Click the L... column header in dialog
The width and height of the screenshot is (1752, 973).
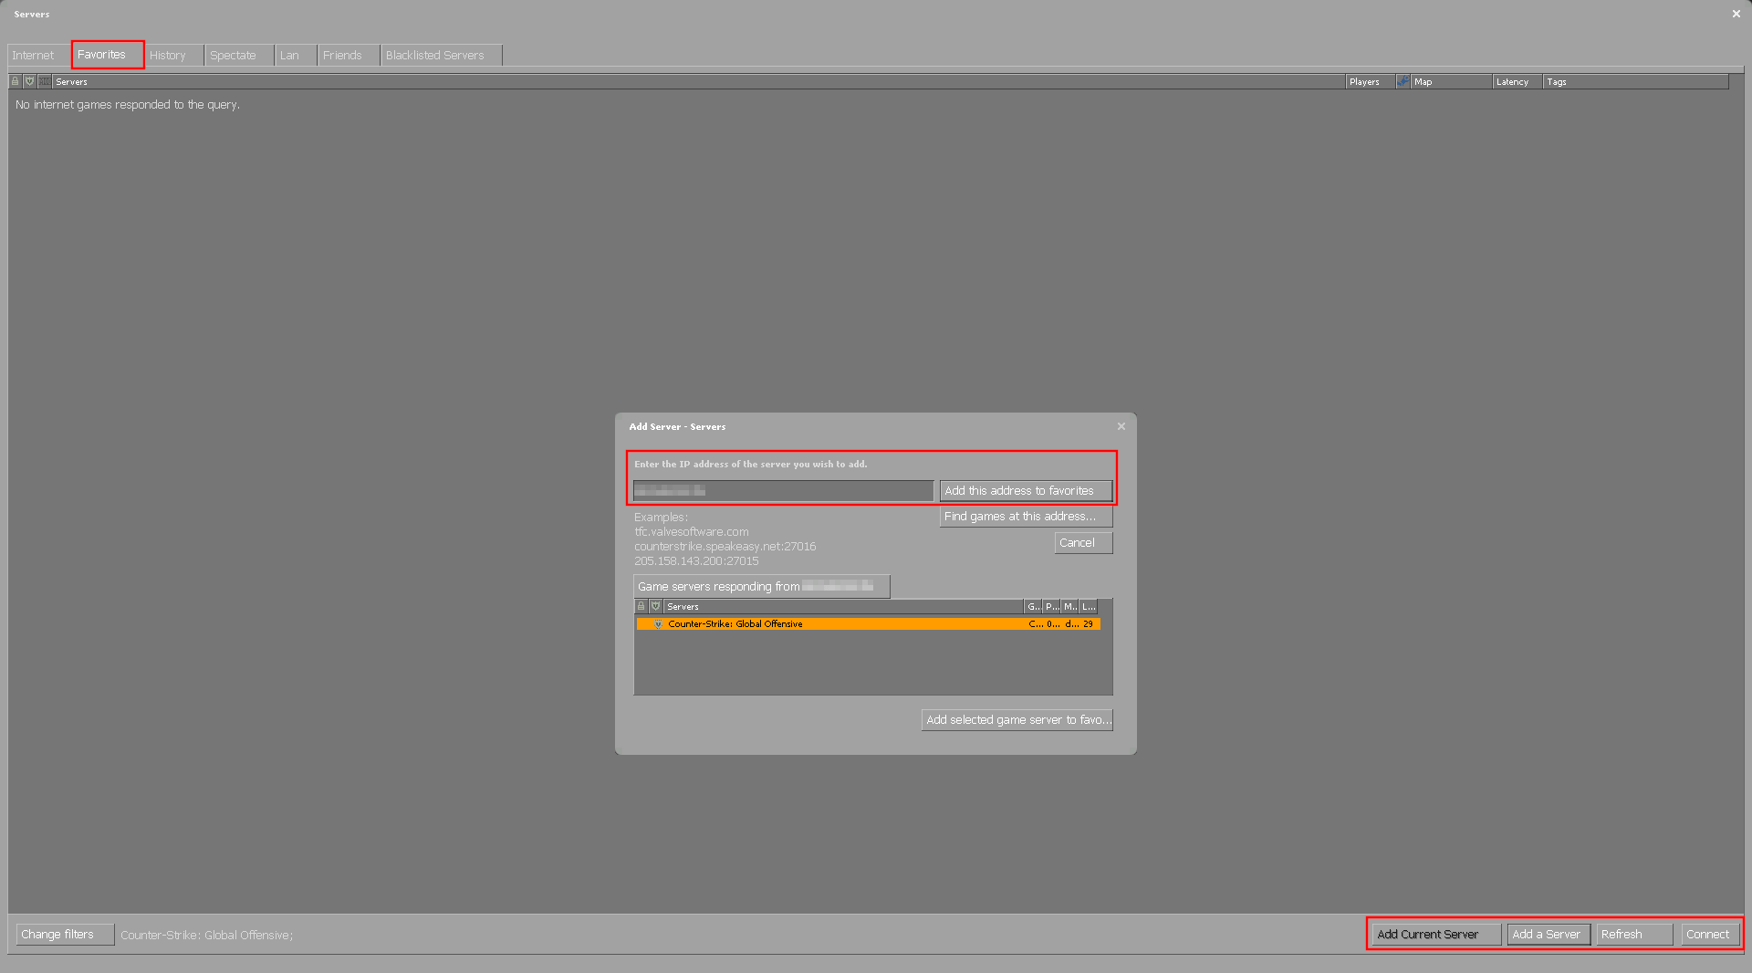(1088, 606)
